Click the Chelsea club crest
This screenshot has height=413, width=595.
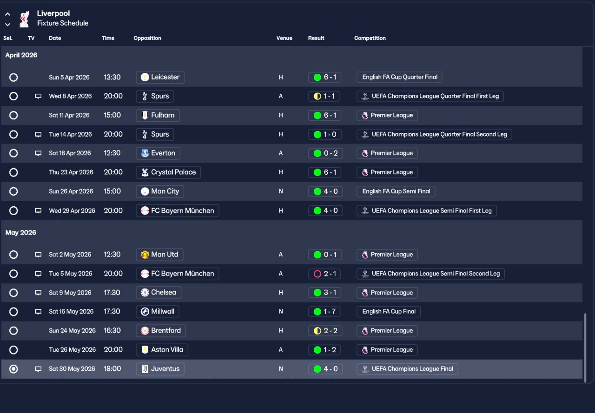(145, 293)
